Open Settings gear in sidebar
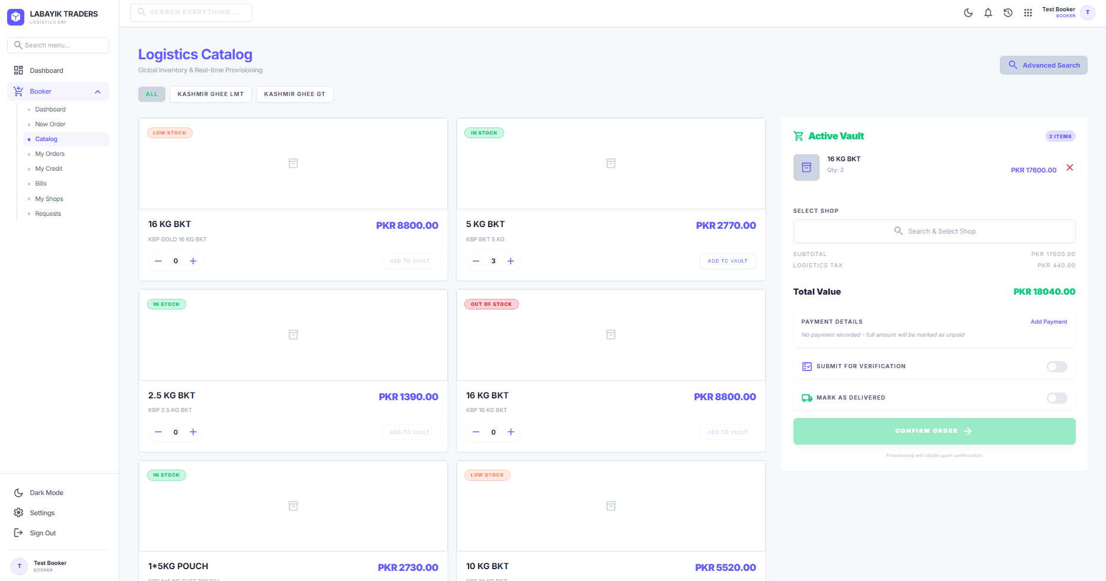Image resolution: width=1106 pixels, height=581 pixels. pos(18,513)
